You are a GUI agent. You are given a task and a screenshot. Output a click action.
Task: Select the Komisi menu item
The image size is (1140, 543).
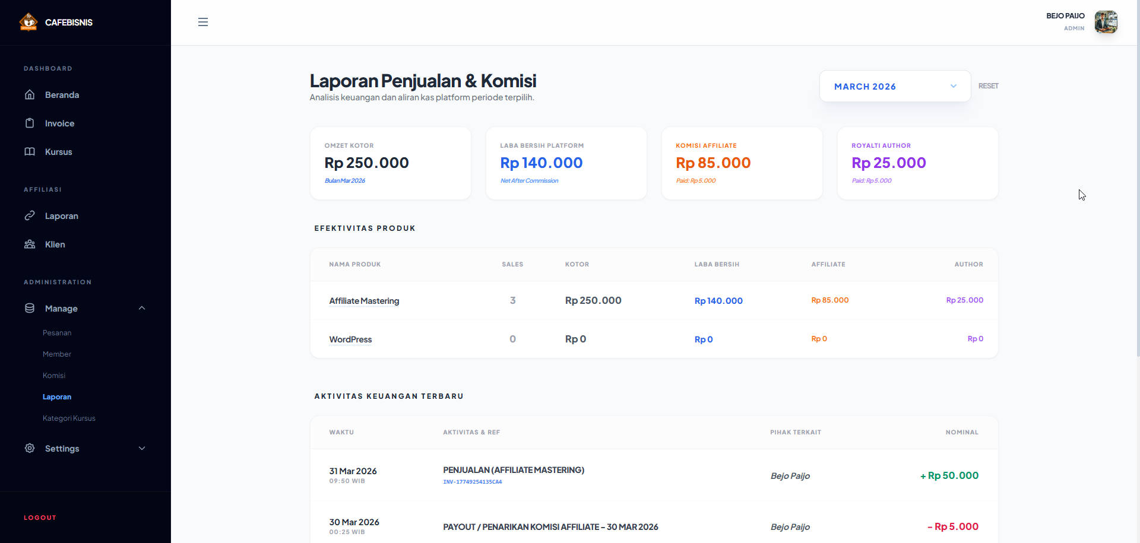point(53,375)
